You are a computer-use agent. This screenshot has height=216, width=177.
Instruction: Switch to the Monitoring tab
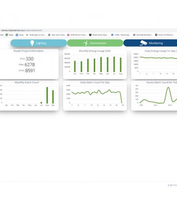(150, 43)
